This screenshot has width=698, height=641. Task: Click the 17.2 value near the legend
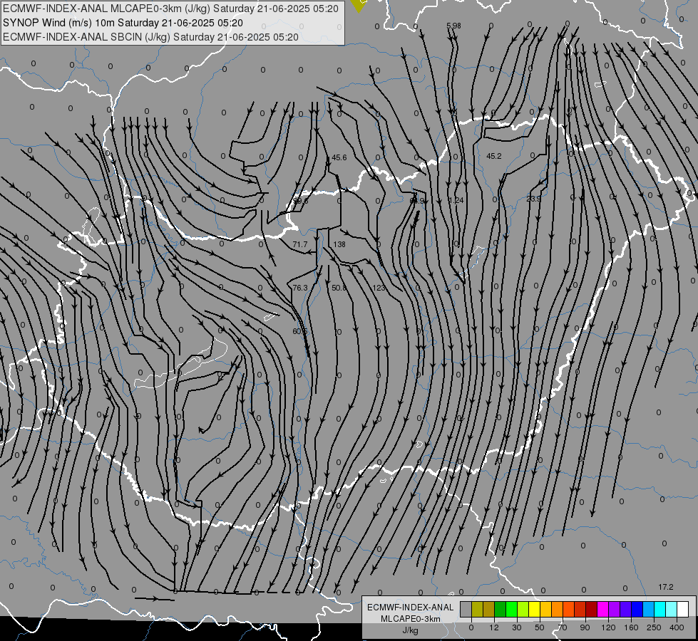coord(666,587)
